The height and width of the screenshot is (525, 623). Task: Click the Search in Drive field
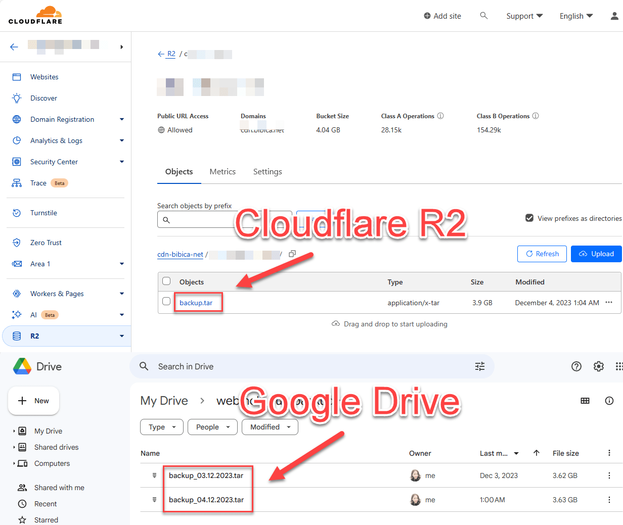(x=312, y=366)
